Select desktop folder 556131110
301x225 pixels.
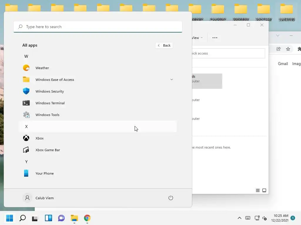(287, 12)
